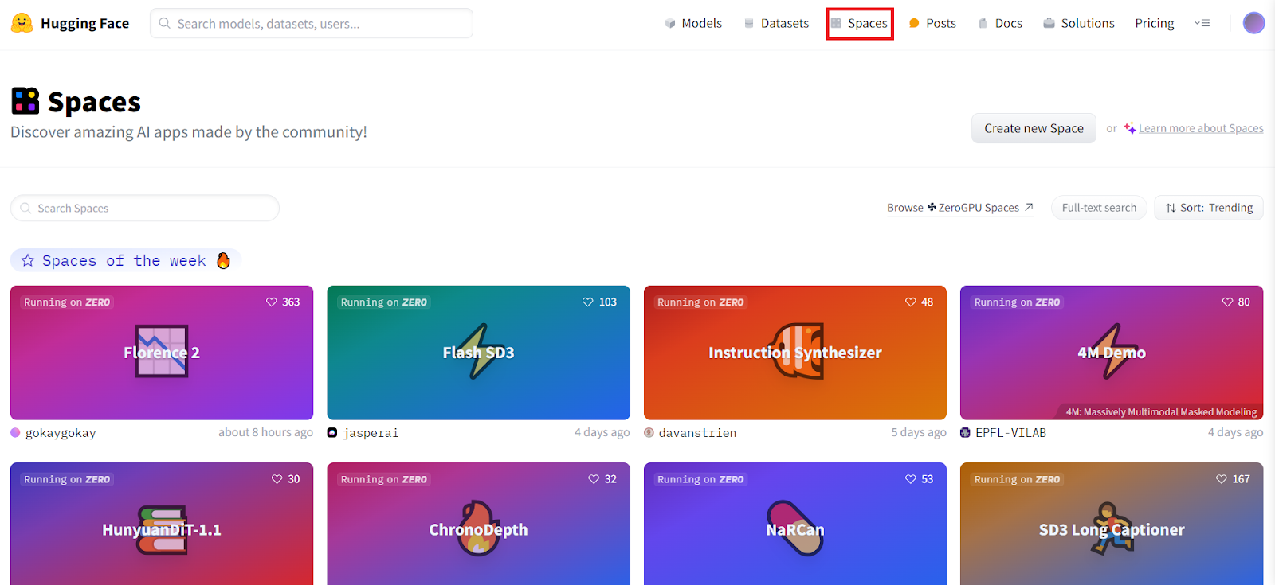Click the Hugging Face logo
Viewport: 1275px width, 585px height.
click(70, 23)
